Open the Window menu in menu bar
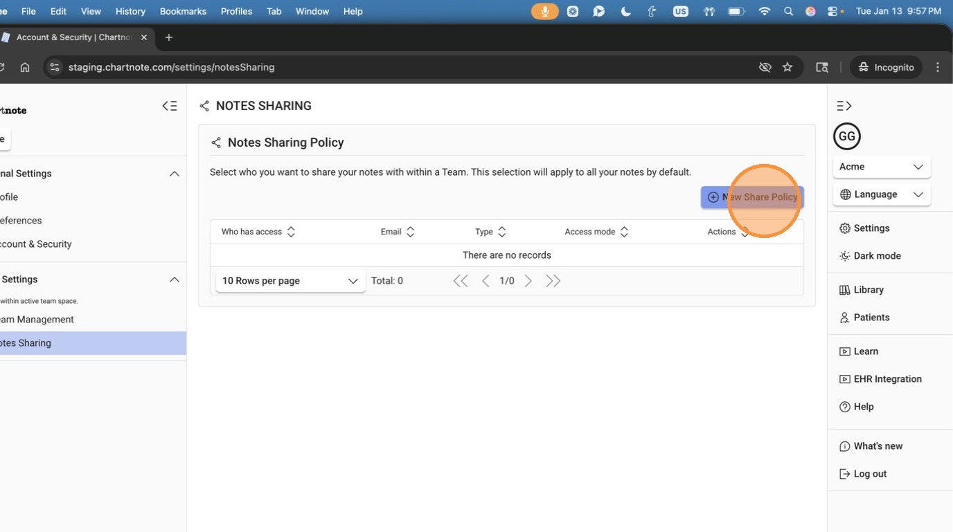The image size is (953, 532). tap(312, 11)
